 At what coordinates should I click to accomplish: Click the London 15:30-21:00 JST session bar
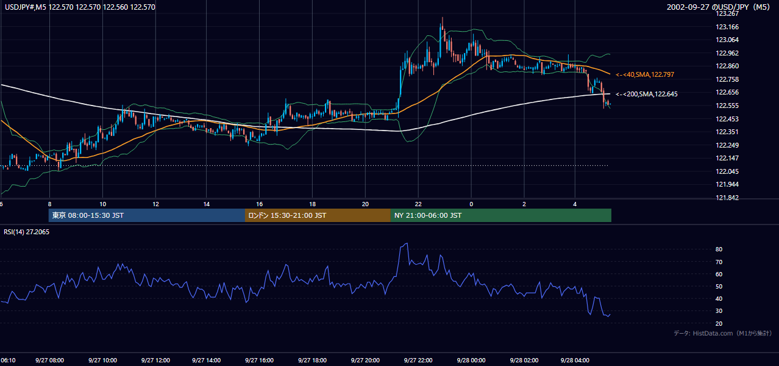point(318,215)
